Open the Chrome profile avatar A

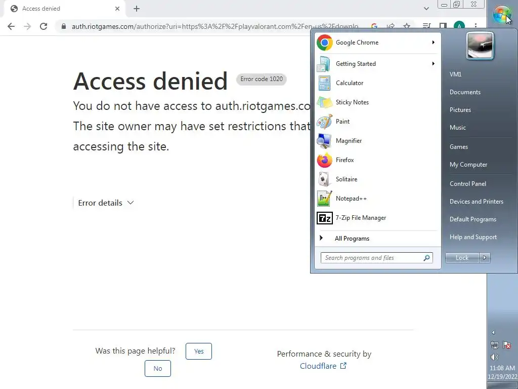tap(459, 26)
